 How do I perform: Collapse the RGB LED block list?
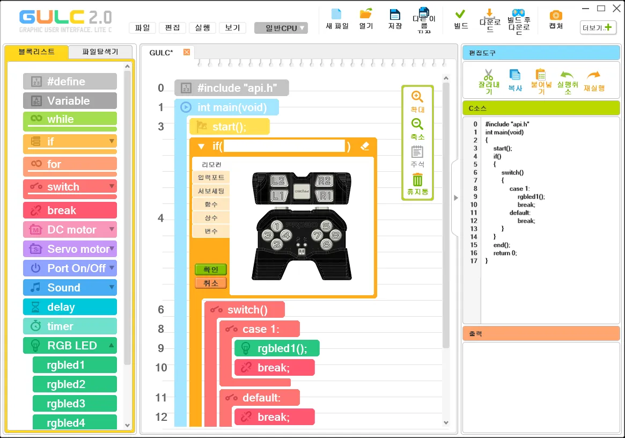click(112, 345)
